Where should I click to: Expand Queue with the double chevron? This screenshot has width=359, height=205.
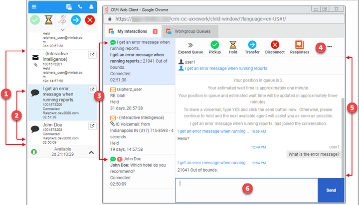(190, 45)
